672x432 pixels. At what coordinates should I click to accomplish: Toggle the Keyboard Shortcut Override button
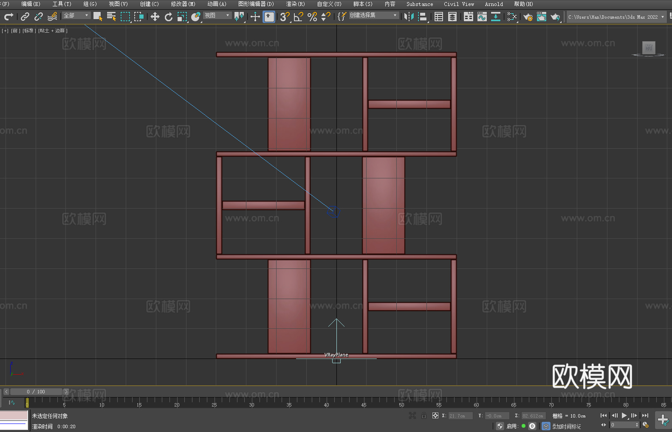pyautogui.click(x=269, y=17)
